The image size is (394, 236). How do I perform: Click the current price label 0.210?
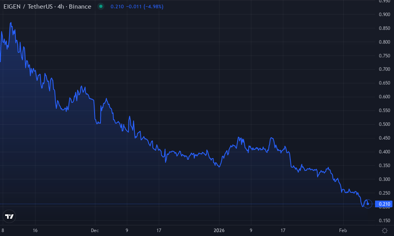coord(384,204)
